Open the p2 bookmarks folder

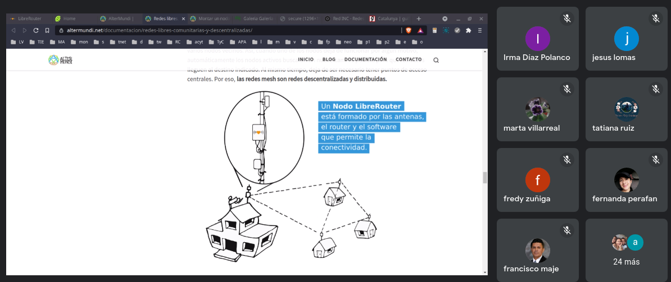[x=383, y=42]
